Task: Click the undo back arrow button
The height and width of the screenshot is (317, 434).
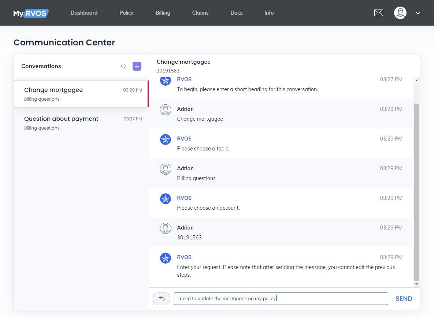Action: (162, 299)
